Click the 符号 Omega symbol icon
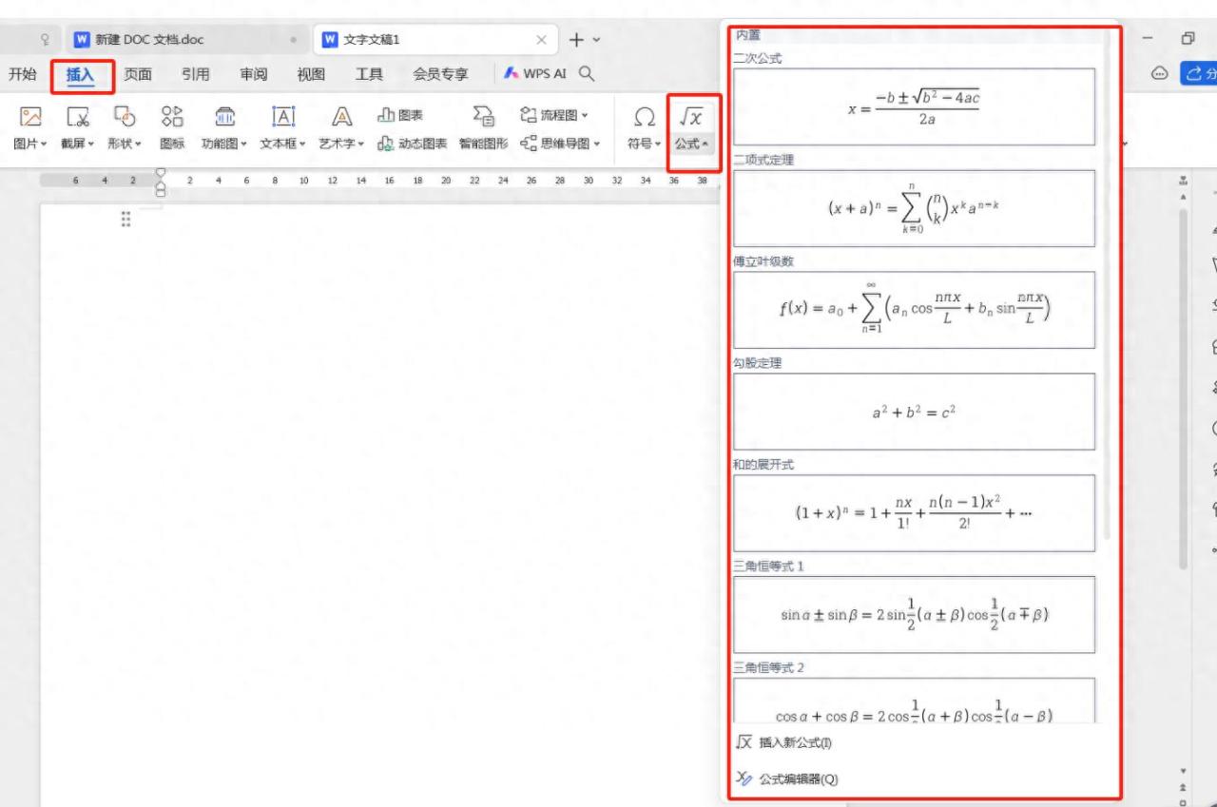Viewport: 1217px width, 807px height. tap(644, 118)
